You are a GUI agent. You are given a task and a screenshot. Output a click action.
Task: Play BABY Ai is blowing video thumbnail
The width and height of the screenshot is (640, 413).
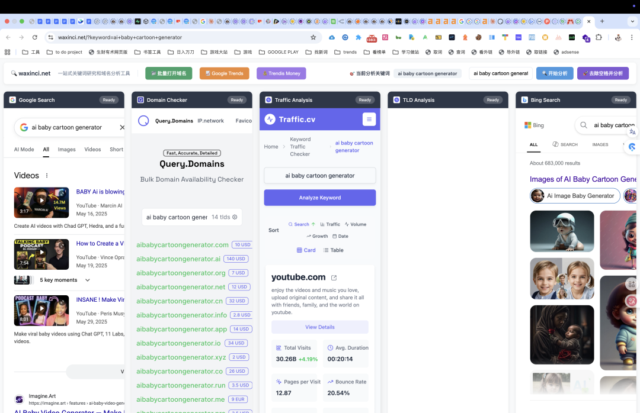coord(41,202)
